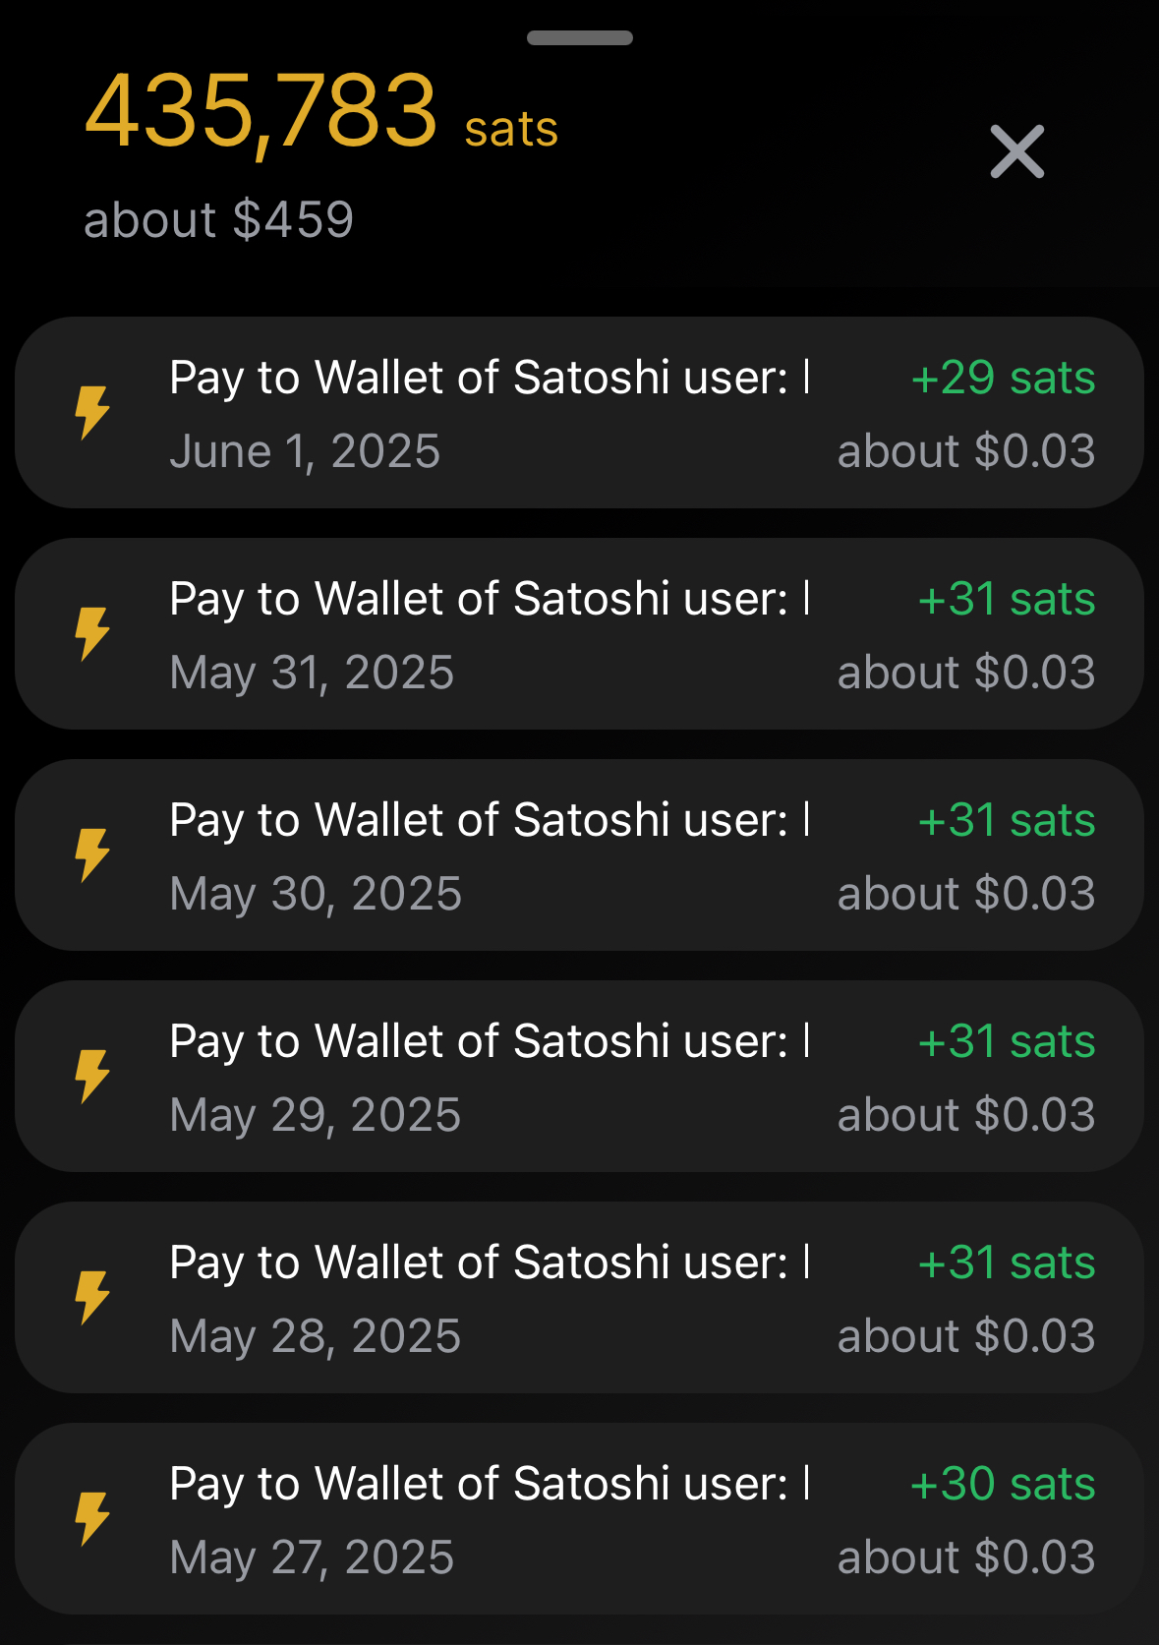The image size is (1159, 1645).
Task: Open the May 30, 2025 payment entry
Action: point(579,854)
